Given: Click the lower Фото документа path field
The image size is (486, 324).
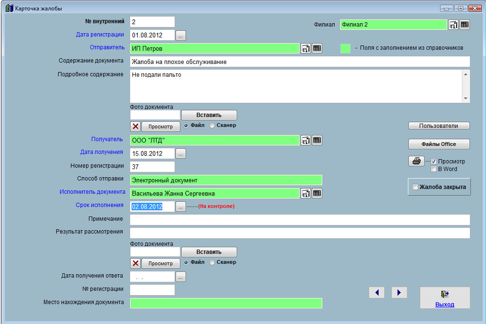Looking at the screenshot, I should point(155,252).
